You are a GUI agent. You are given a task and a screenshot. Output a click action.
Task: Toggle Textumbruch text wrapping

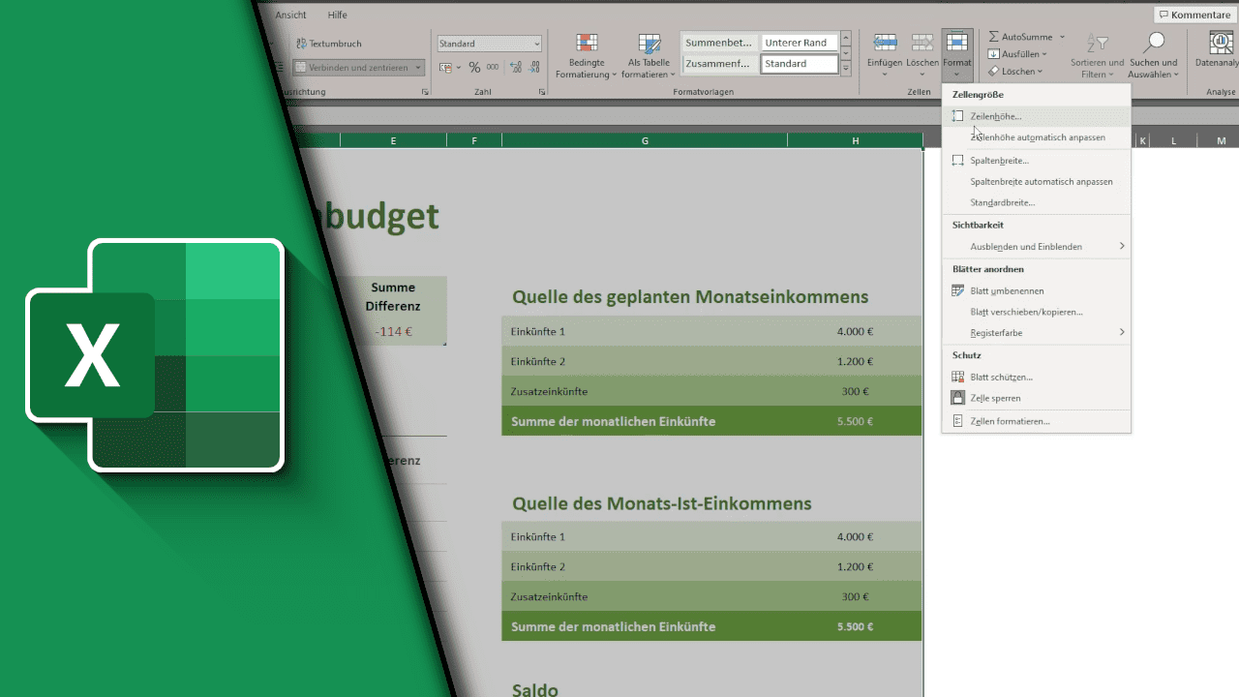[x=327, y=44]
